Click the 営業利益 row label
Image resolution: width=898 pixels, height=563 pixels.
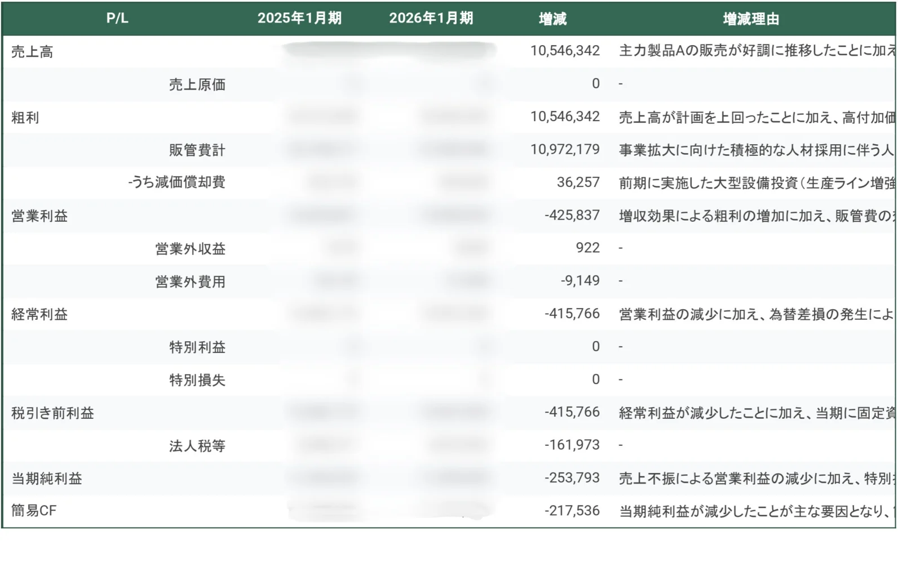point(39,216)
